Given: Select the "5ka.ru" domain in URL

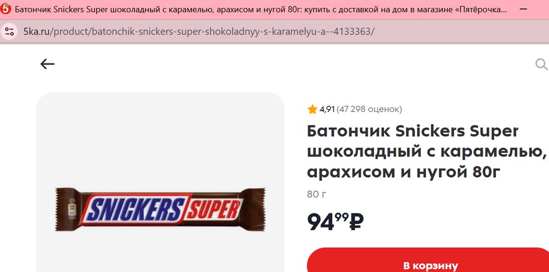Looking at the screenshot, I should 37,32.
